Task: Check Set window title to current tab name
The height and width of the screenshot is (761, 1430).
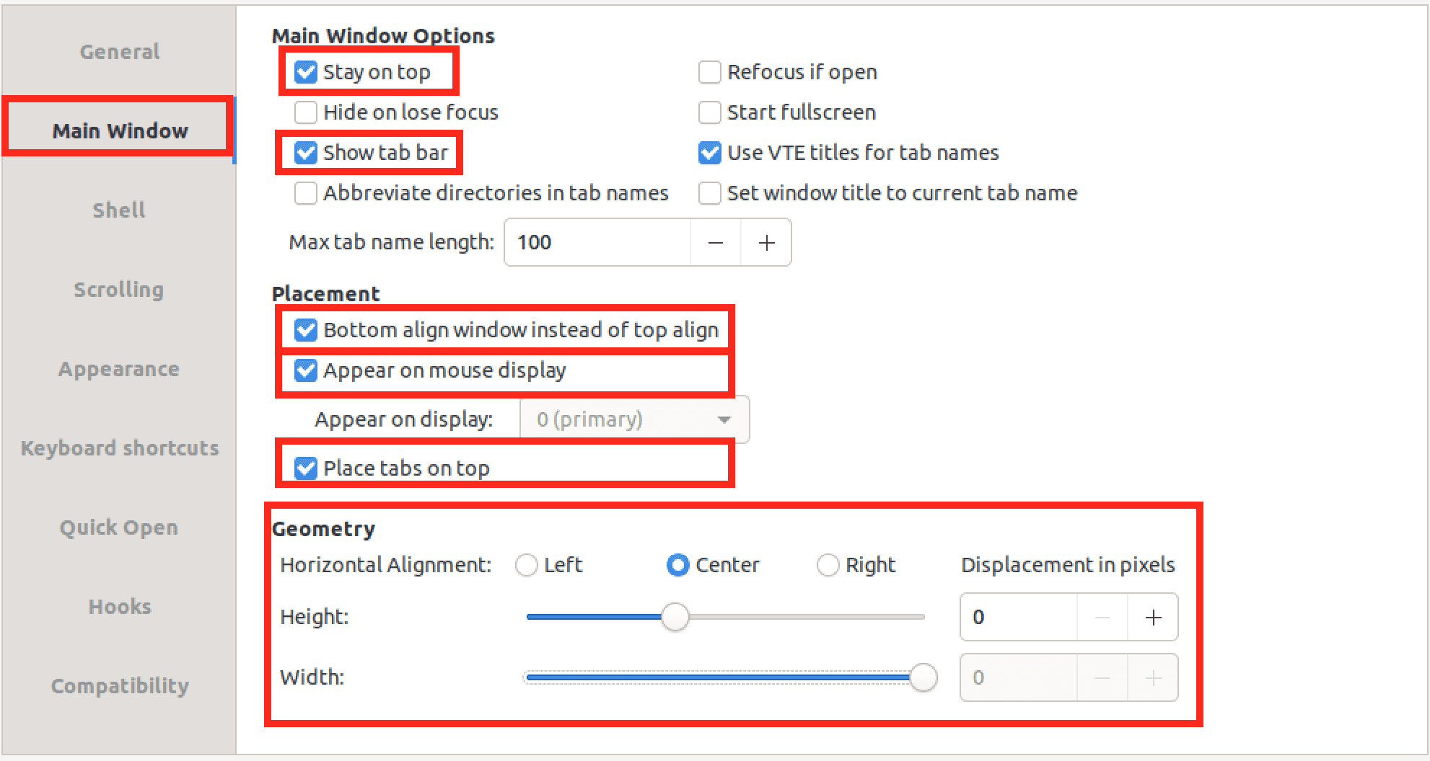Action: pyautogui.click(x=710, y=193)
